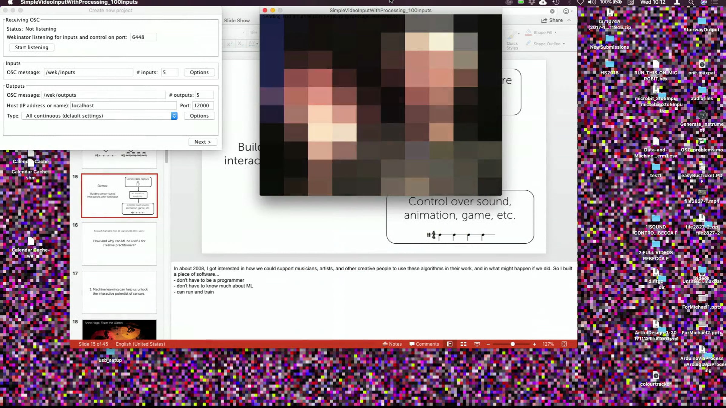726x408 pixels.
Task: Select the file2827-1.mp4 file on desktop
Action: point(702,196)
